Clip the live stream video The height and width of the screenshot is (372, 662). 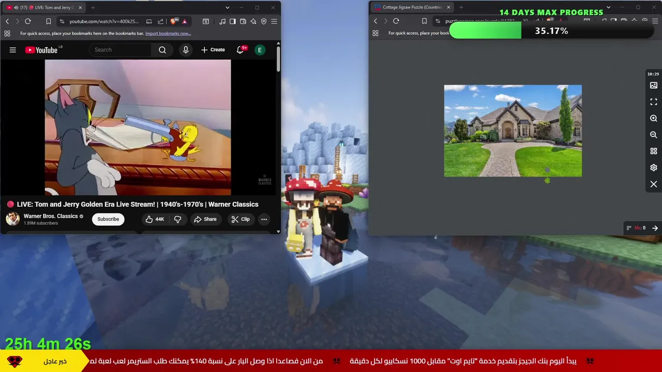pyautogui.click(x=240, y=219)
